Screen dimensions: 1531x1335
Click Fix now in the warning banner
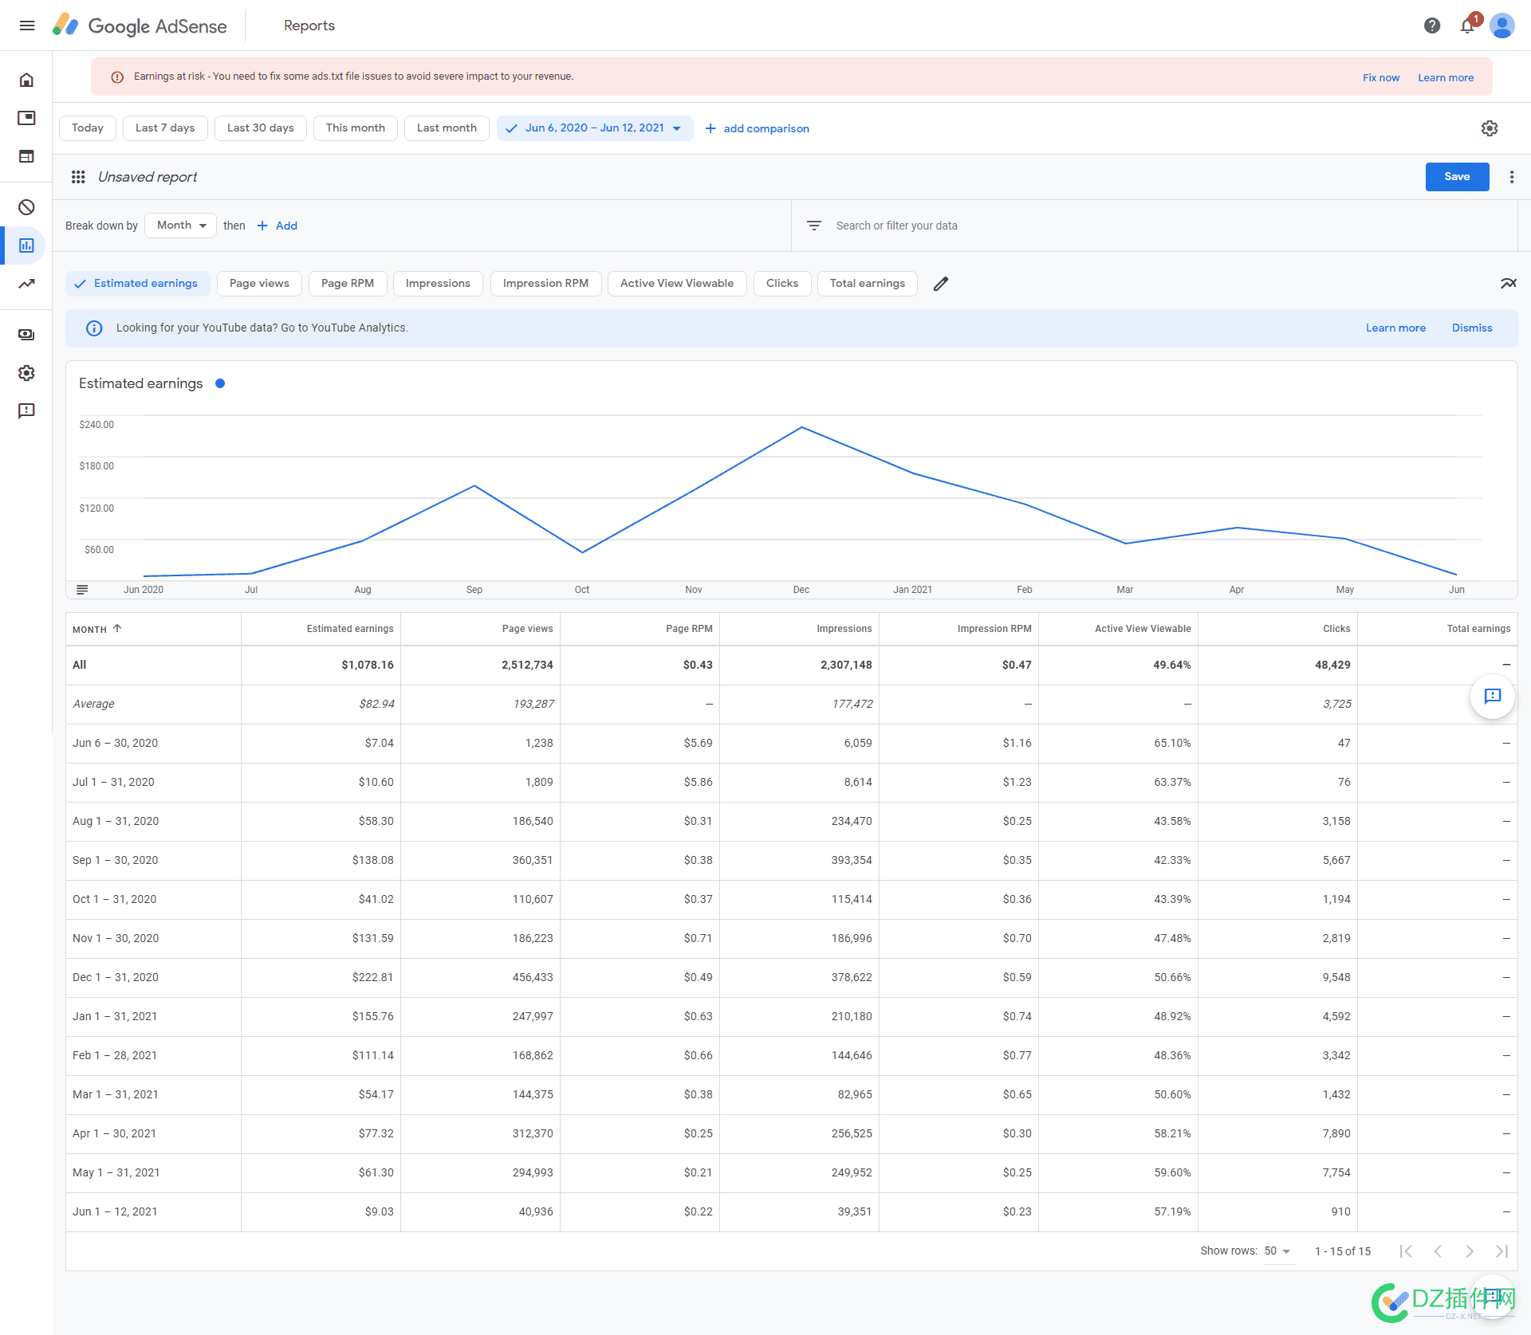pos(1381,78)
